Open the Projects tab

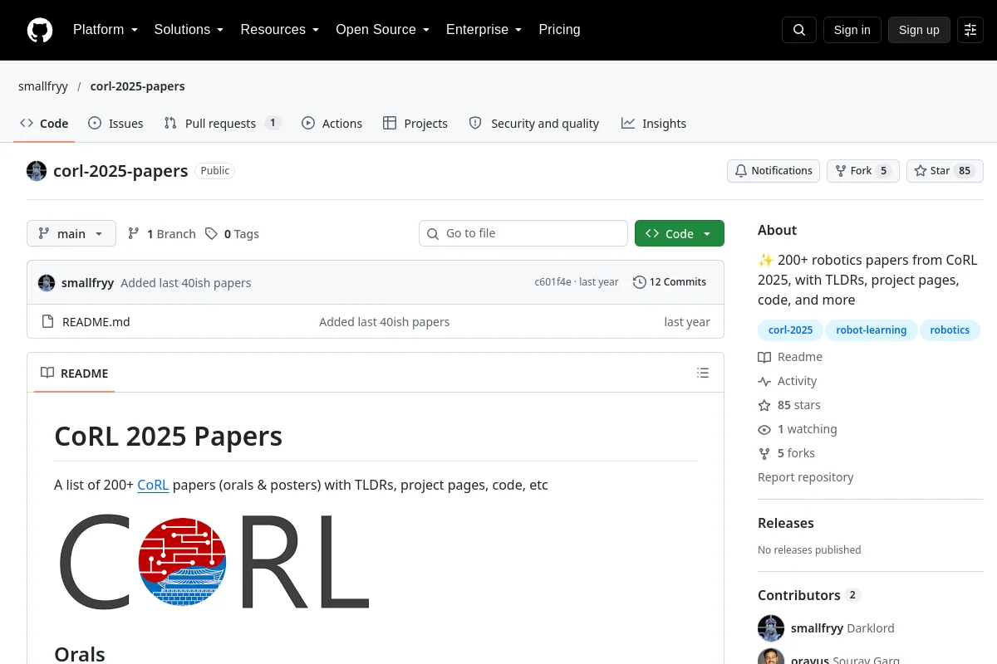click(415, 123)
